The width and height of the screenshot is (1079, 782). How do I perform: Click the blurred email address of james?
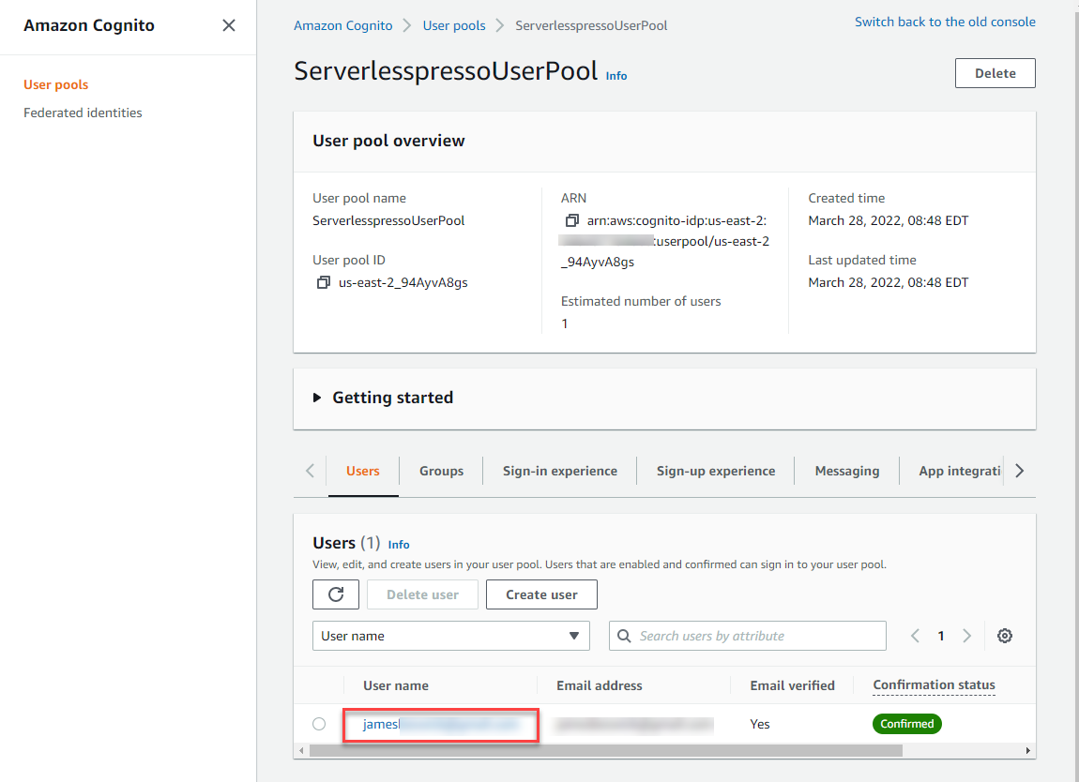[634, 724]
